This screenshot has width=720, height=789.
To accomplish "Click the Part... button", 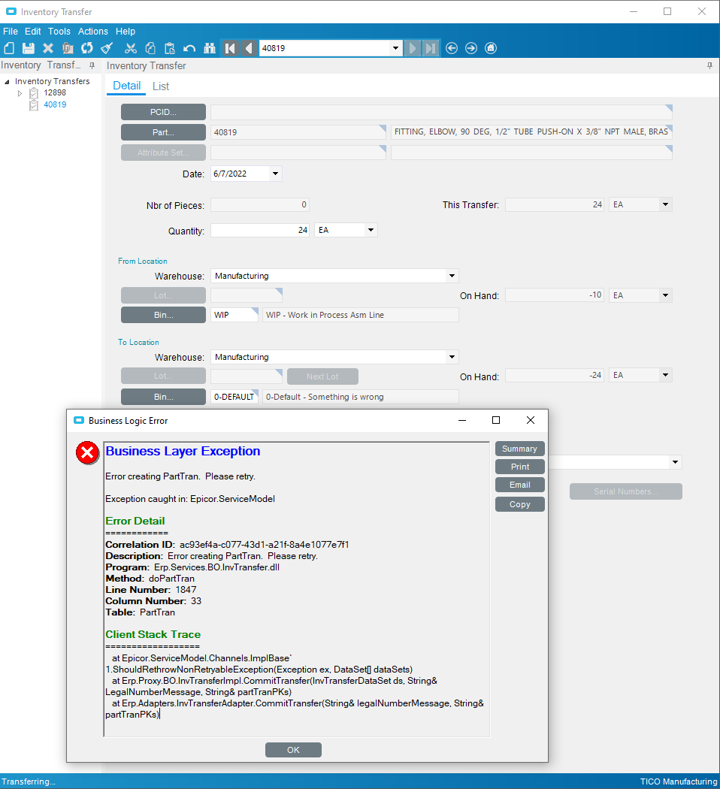I will (x=163, y=132).
